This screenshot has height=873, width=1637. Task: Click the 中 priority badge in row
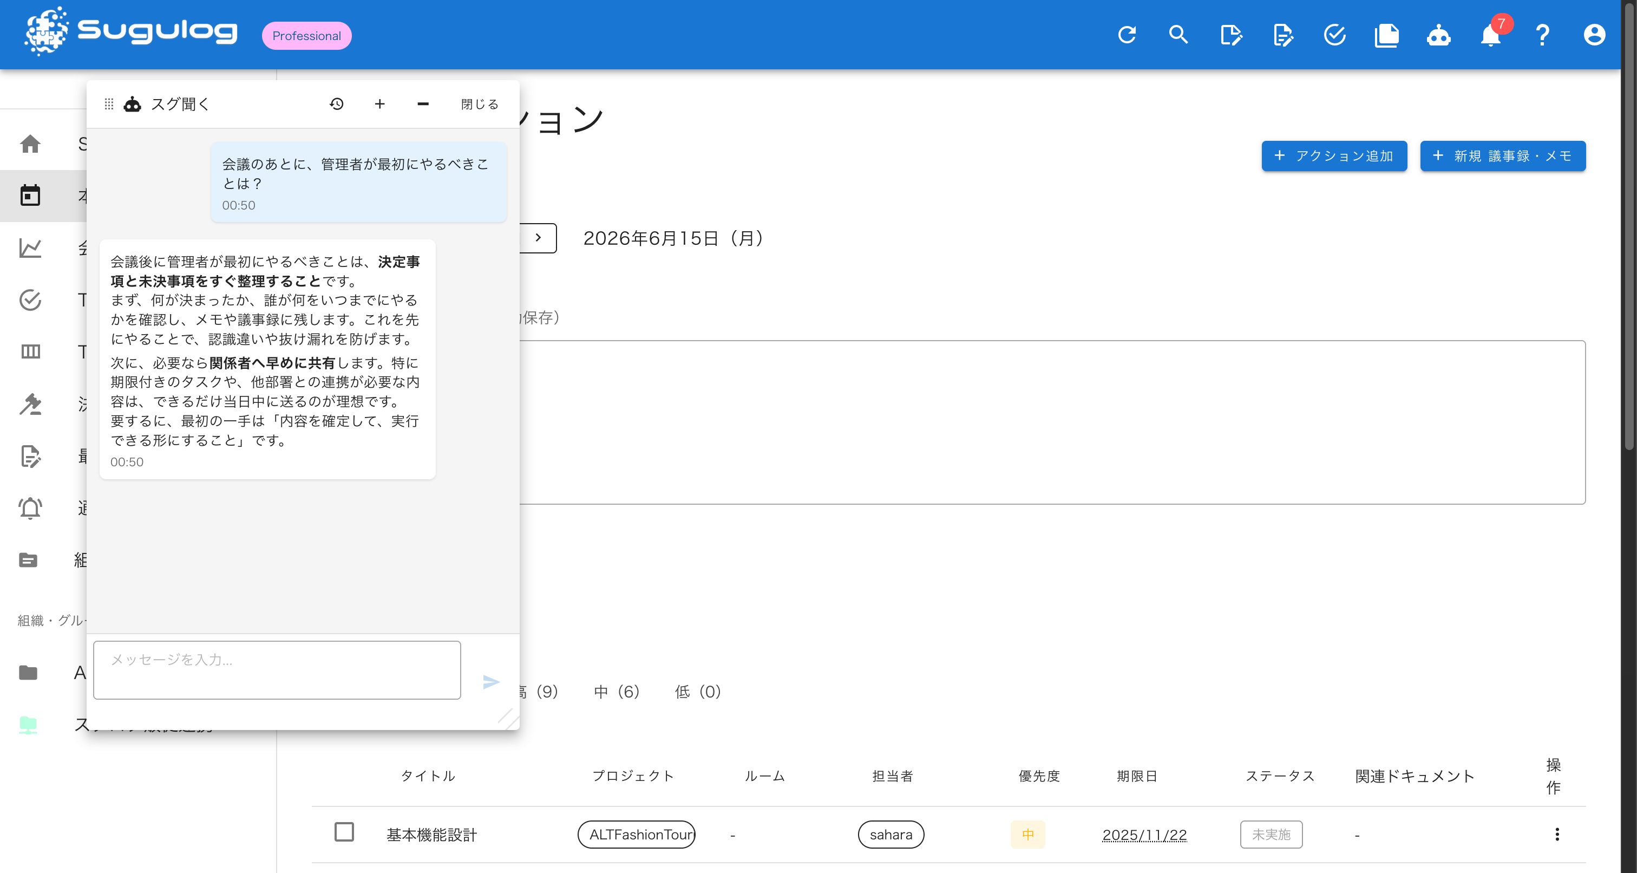pyautogui.click(x=1027, y=834)
